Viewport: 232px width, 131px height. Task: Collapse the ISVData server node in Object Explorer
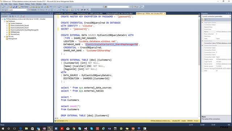(3, 19)
